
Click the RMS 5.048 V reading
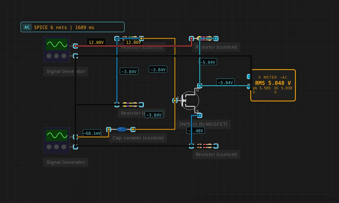[273, 83]
